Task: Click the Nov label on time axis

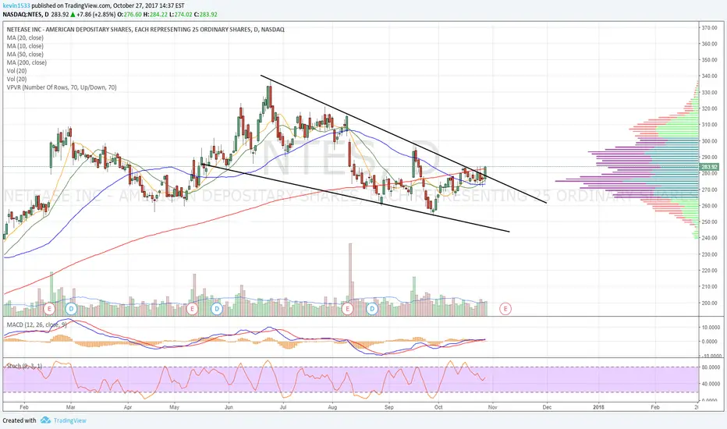Action: 492,407
